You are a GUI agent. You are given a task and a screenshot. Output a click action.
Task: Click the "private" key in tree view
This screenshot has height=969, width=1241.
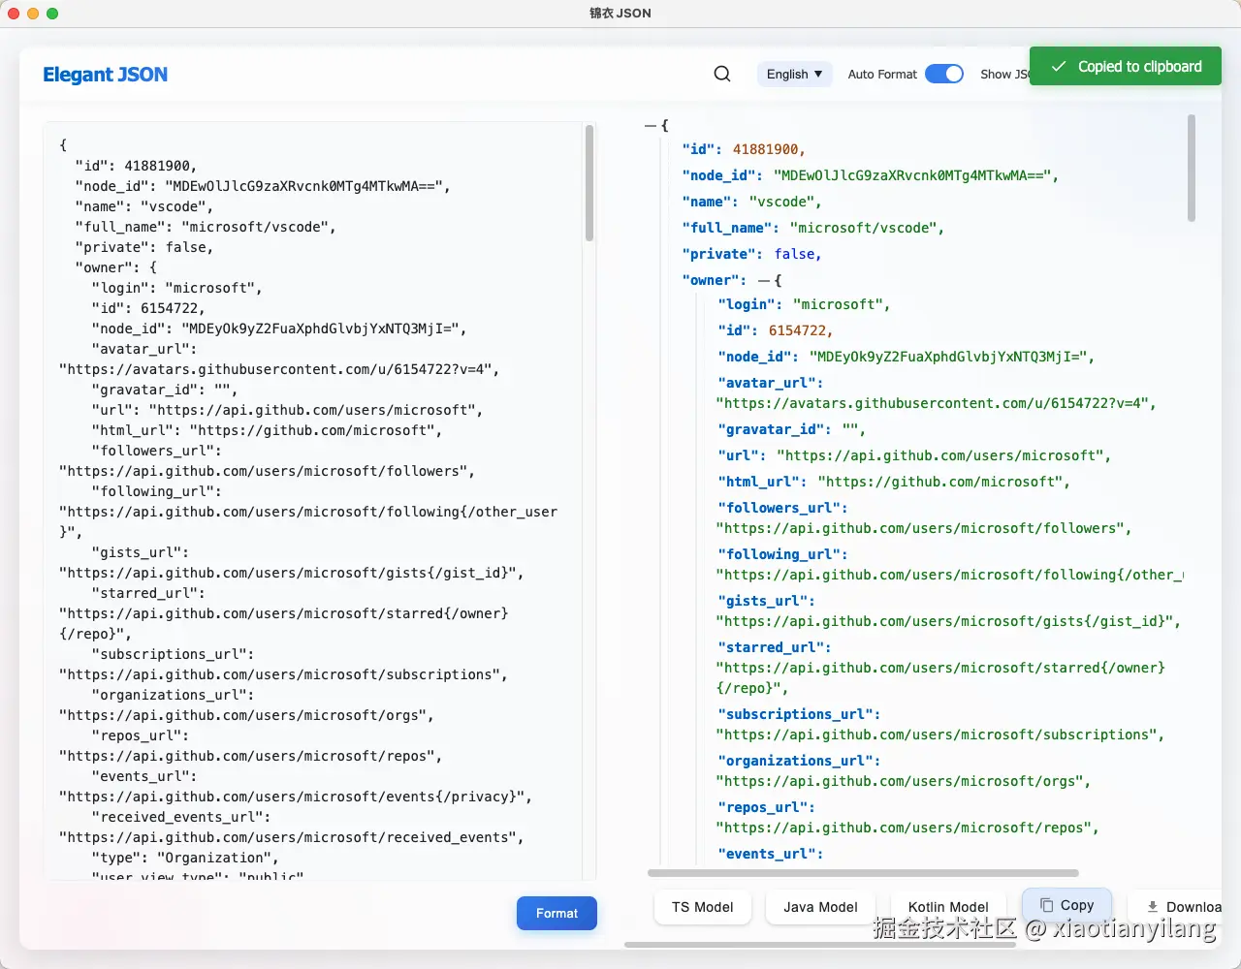pos(718,254)
